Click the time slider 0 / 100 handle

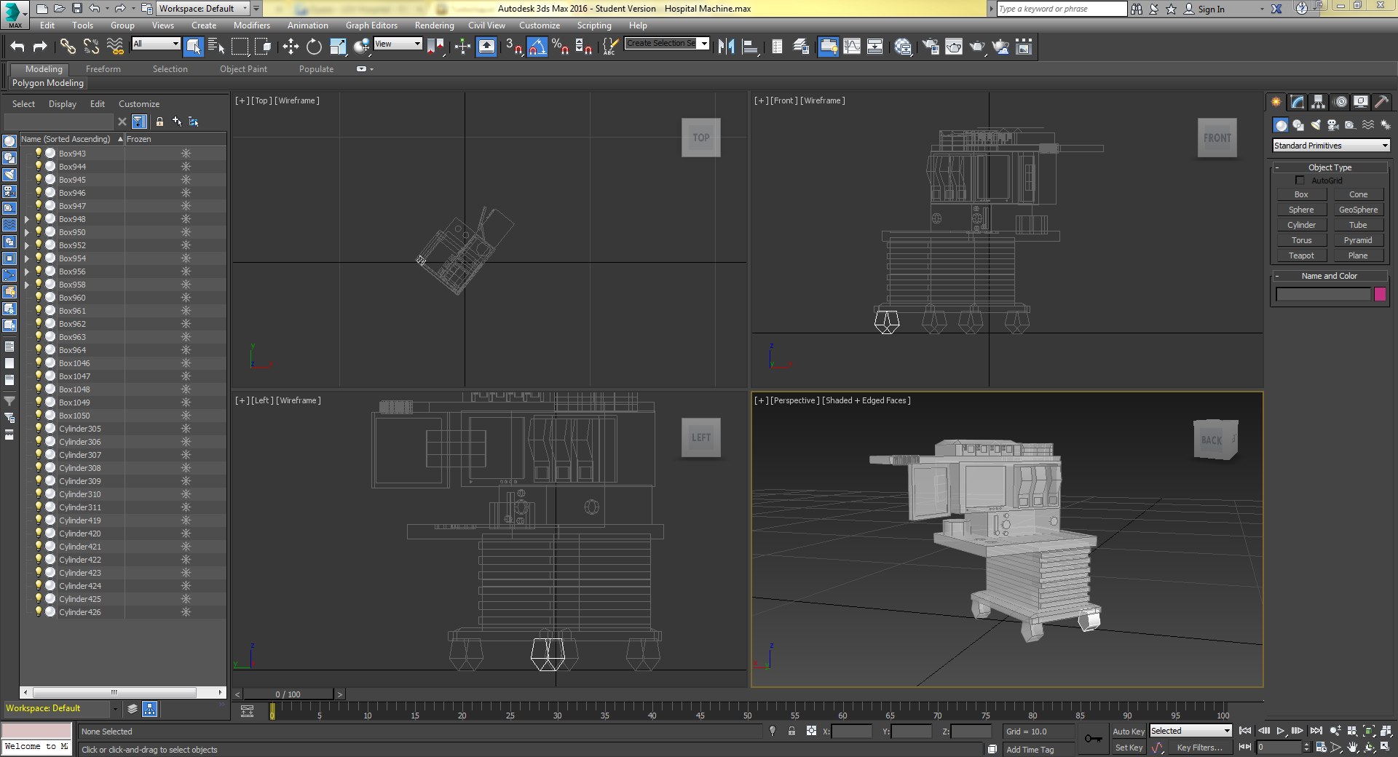pos(288,694)
